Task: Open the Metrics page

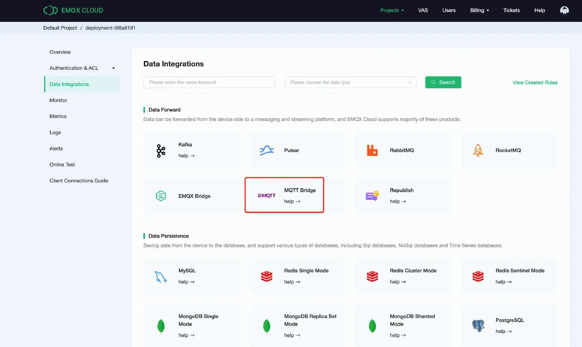Action: click(58, 116)
